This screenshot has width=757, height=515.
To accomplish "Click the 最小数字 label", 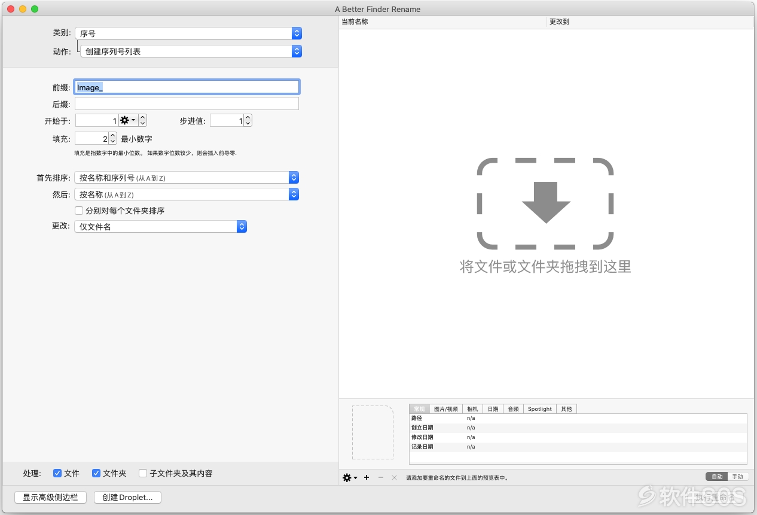I will pos(136,139).
